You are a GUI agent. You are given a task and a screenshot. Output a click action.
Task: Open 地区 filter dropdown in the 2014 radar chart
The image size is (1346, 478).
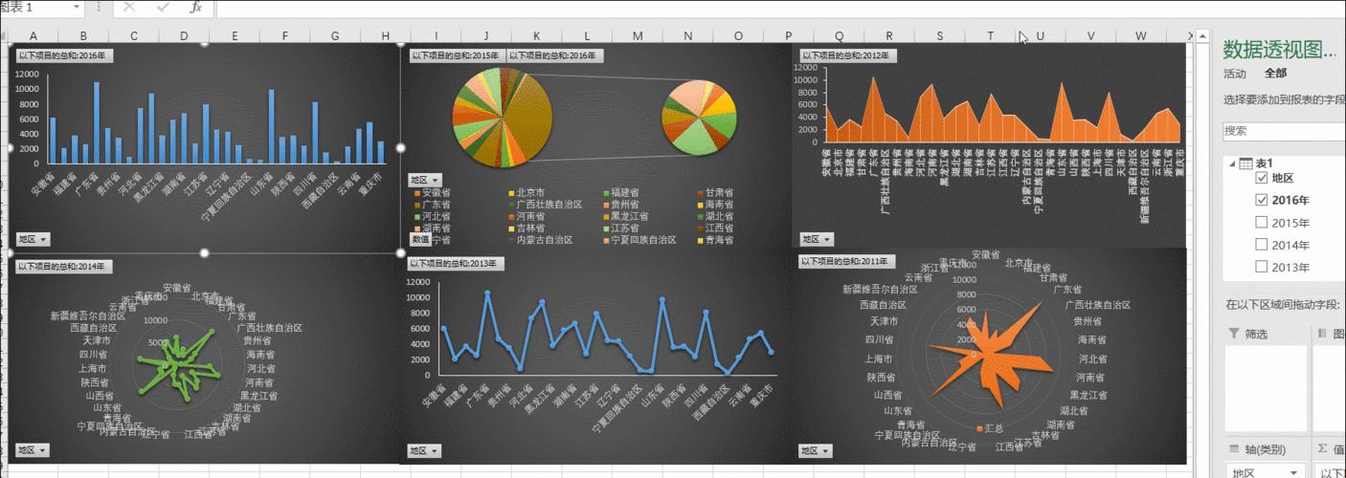(33, 450)
